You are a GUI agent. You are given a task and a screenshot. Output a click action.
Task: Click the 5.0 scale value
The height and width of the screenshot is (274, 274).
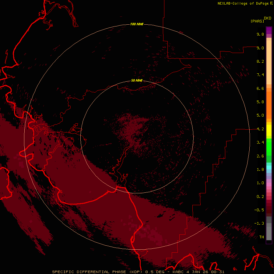point(260,115)
